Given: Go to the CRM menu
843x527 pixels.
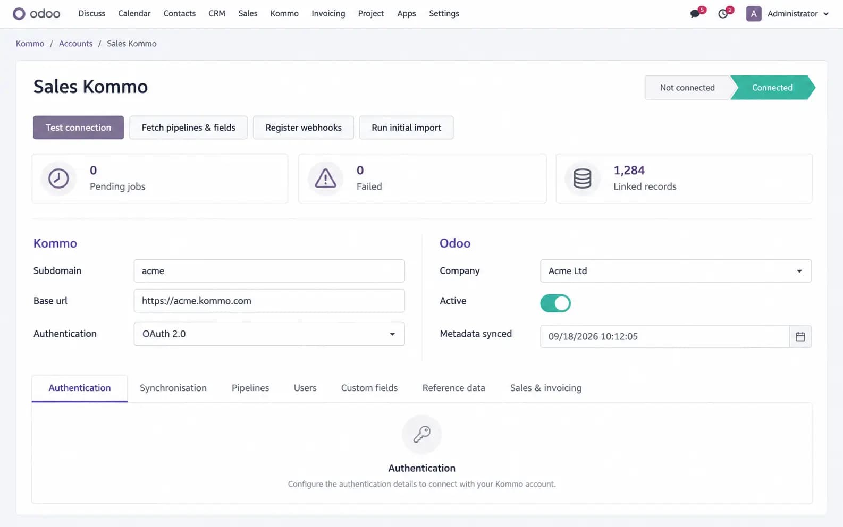Looking at the screenshot, I should (217, 14).
